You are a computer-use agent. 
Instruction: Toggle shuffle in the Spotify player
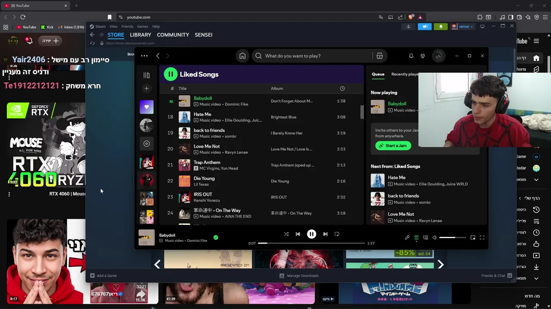[x=286, y=234]
